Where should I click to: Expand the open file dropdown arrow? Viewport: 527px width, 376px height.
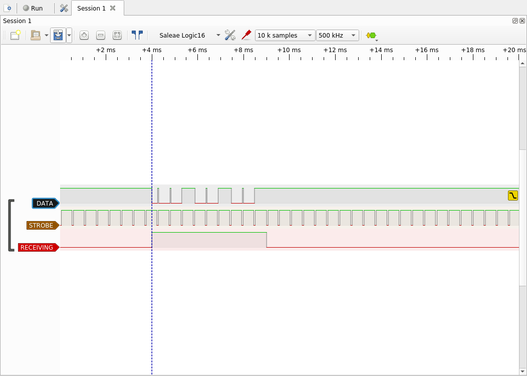tap(47, 36)
